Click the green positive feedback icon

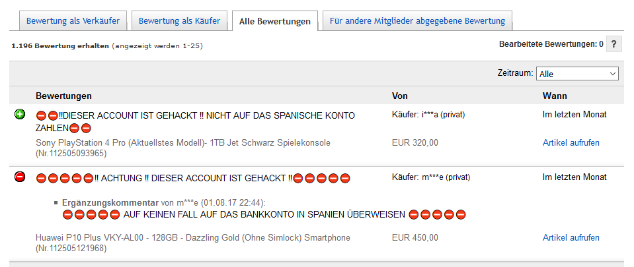[20, 115]
